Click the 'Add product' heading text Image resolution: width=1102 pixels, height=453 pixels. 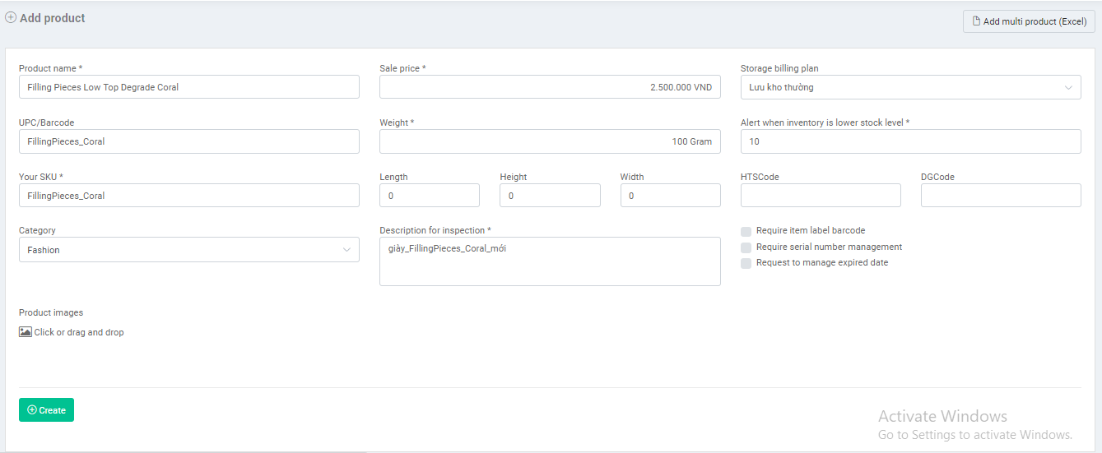(53, 17)
